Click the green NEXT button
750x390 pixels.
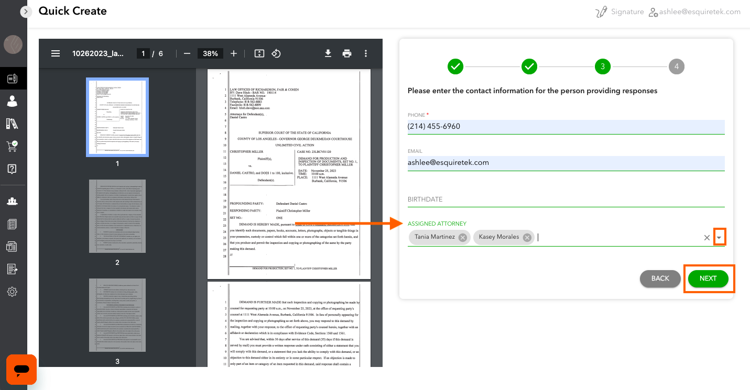(x=708, y=278)
